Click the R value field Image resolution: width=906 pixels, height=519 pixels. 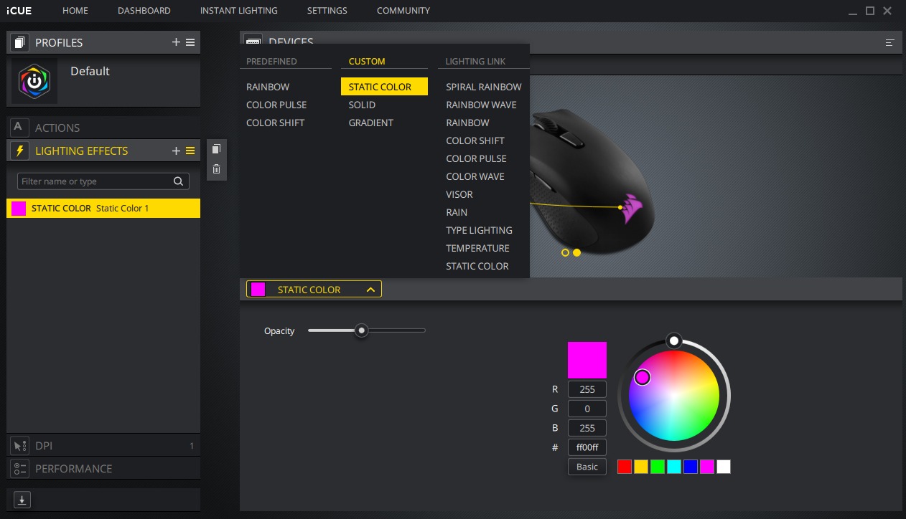[587, 389]
